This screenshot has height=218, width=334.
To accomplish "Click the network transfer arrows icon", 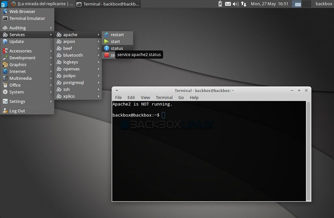I will [x=243, y=4].
